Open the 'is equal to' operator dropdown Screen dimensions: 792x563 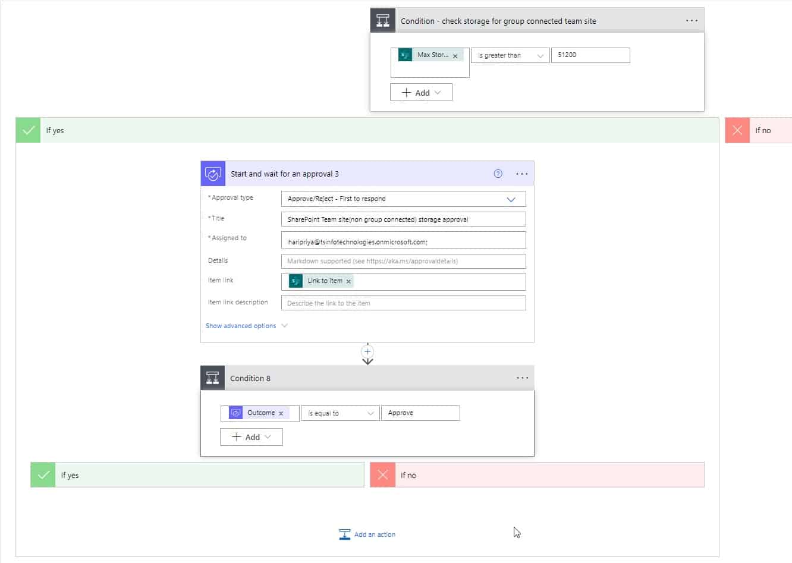[340, 413]
